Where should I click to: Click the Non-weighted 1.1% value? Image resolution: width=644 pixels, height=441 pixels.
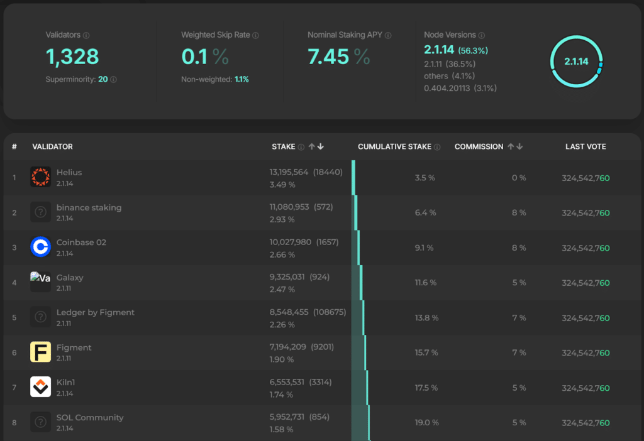[x=241, y=80]
